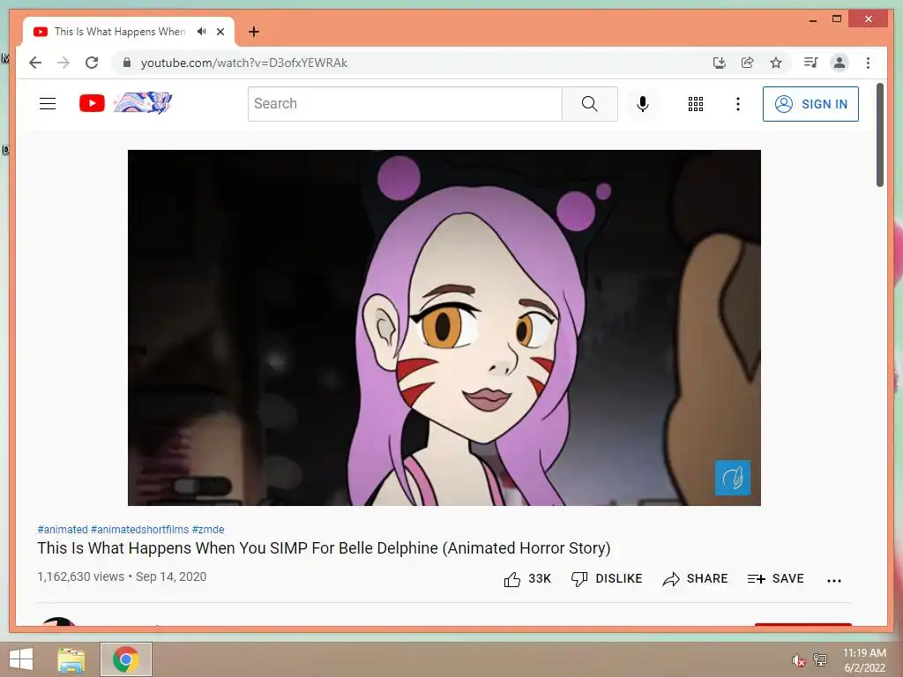Open a new tab
This screenshot has height=677, width=903.
254,32
